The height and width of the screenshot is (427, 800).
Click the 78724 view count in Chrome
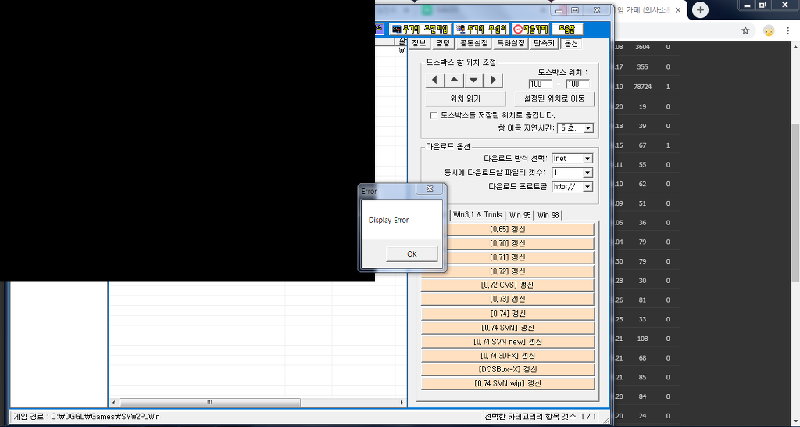pos(642,87)
